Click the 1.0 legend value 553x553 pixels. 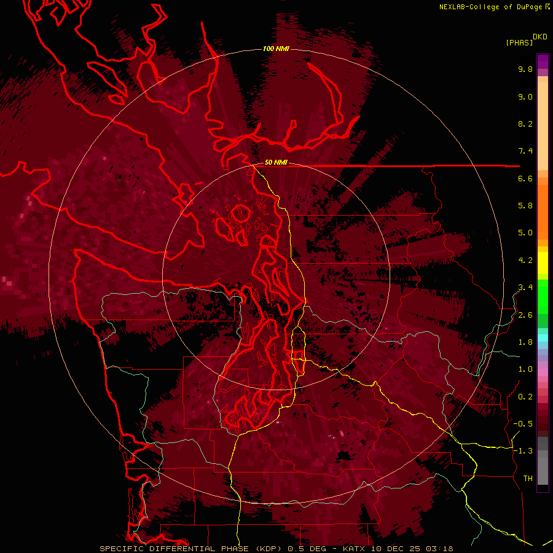coord(525,369)
